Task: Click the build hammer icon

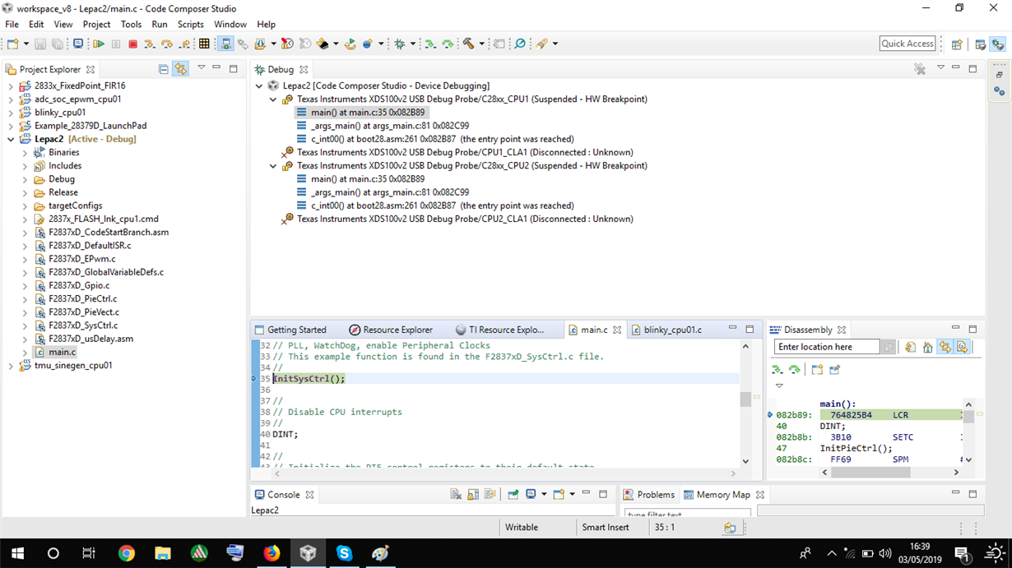Action: point(468,44)
